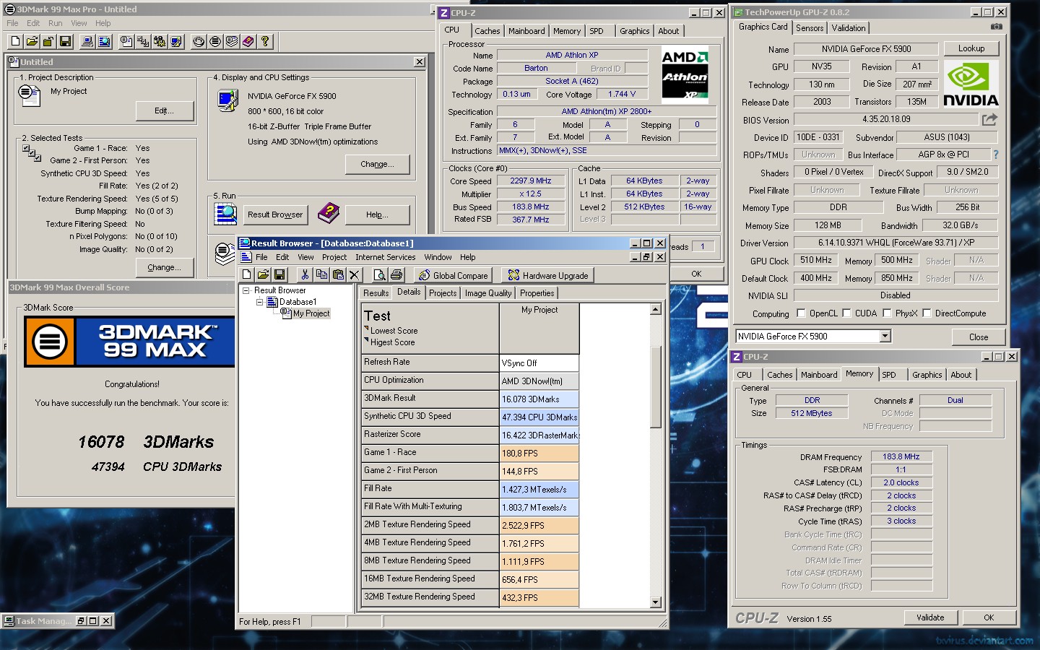This screenshot has width=1040, height=650.
Task: Click Device ID field in GPU-Z
Action: coord(818,137)
